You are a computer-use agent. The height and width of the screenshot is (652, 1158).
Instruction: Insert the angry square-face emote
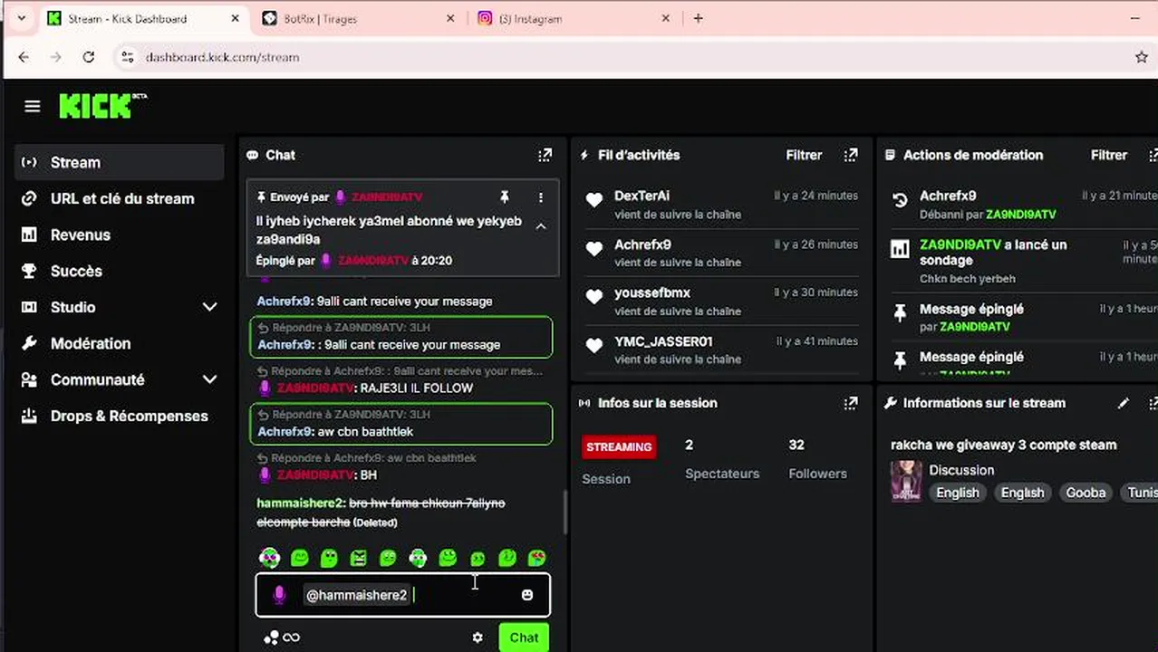[x=359, y=558]
